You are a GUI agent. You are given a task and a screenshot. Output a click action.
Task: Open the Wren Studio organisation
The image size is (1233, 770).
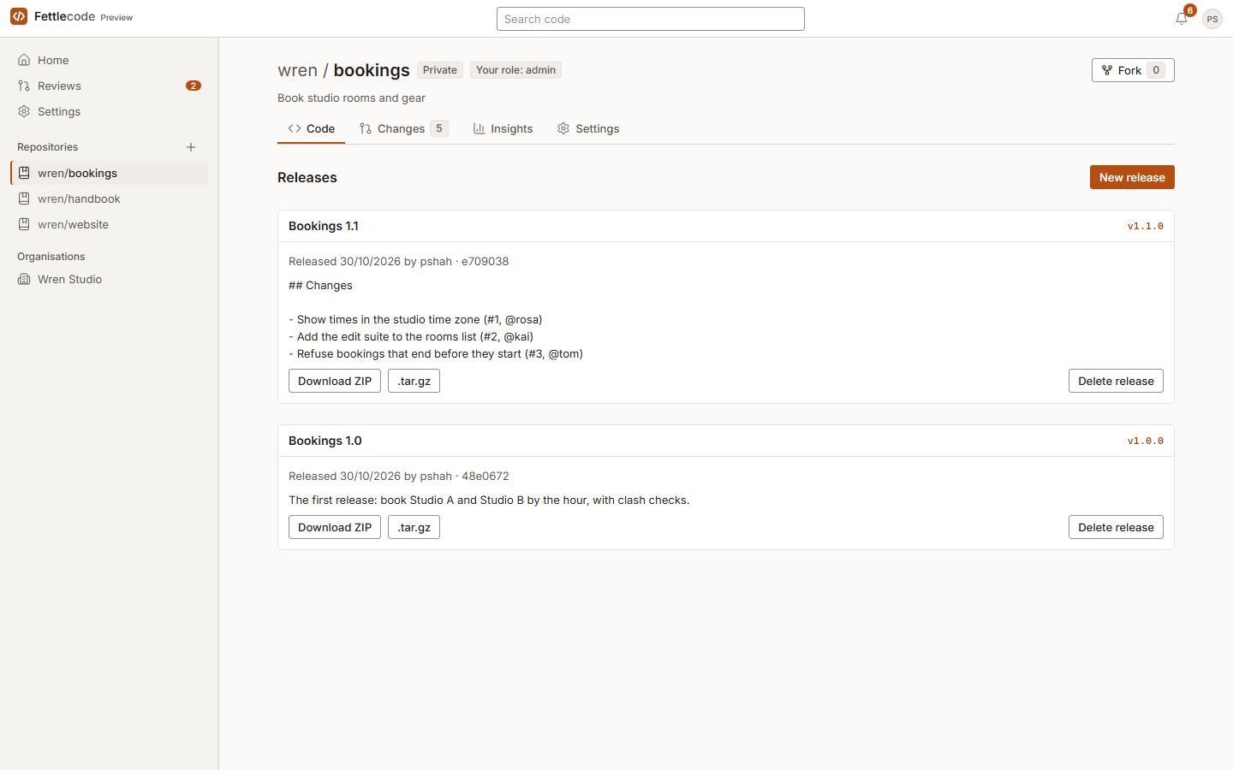tap(109, 279)
